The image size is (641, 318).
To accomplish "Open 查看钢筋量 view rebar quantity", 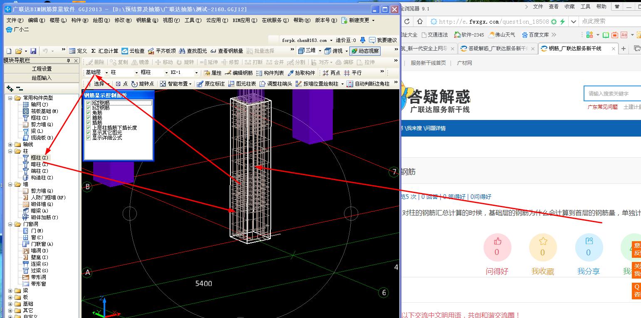I will [227, 51].
